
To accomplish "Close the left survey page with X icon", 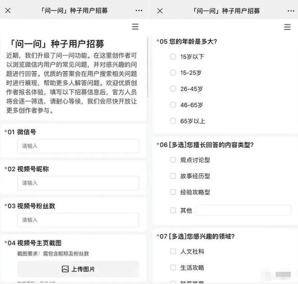I will (8, 11).
